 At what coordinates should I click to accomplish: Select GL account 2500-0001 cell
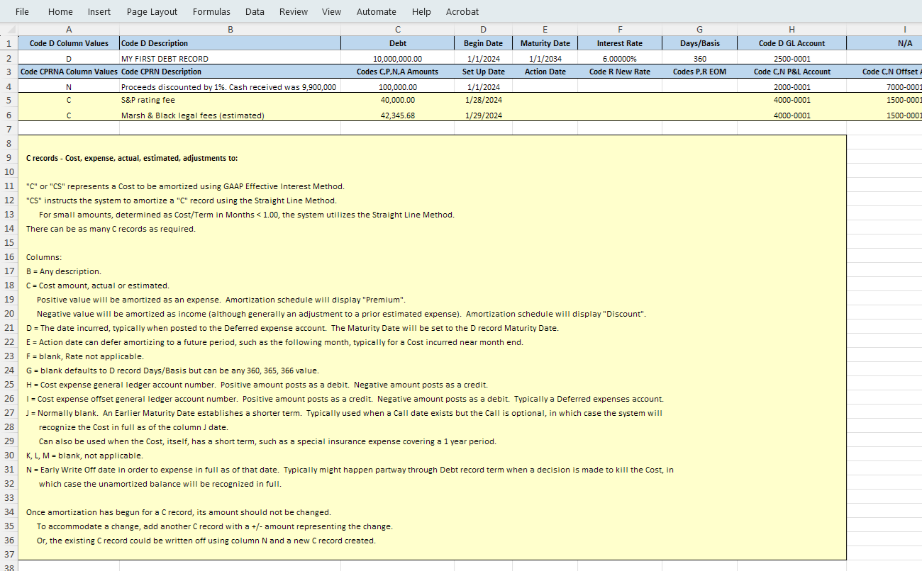point(792,59)
